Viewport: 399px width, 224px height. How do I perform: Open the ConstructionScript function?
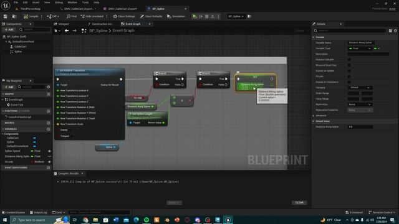point(19,117)
